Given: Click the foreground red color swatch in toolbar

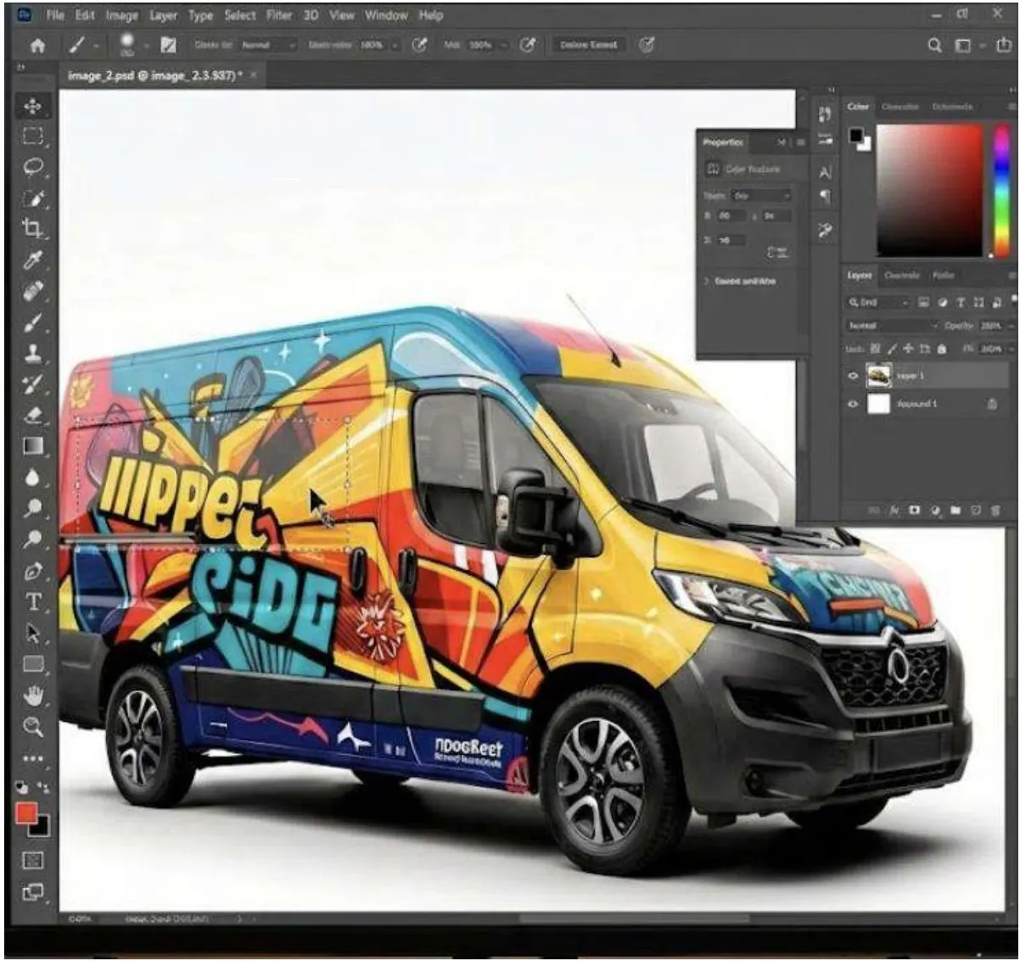Looking at the screenshot, I should [27, 815].
